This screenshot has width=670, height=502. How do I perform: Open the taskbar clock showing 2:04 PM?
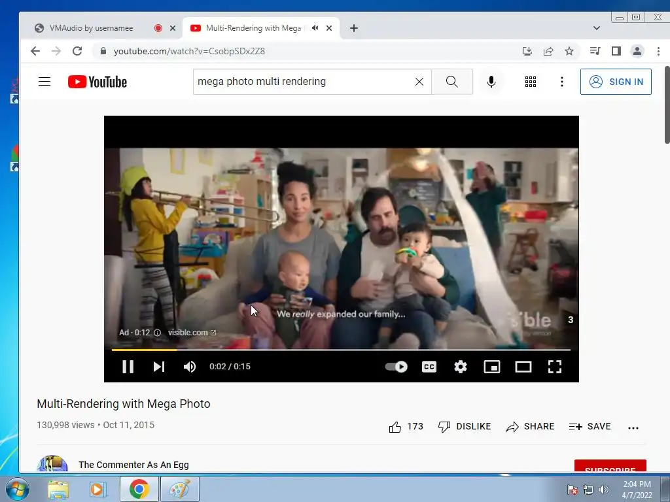pyautogui.click(x=637, y=490)
